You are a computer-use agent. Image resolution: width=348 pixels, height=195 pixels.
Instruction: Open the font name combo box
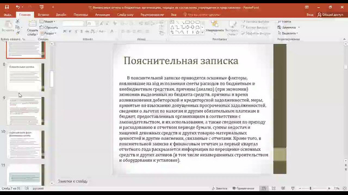point(73,23)
